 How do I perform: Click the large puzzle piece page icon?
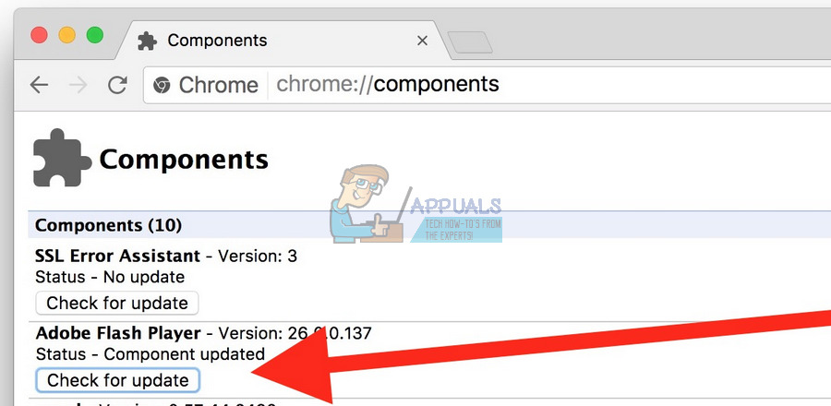[61, 158]
